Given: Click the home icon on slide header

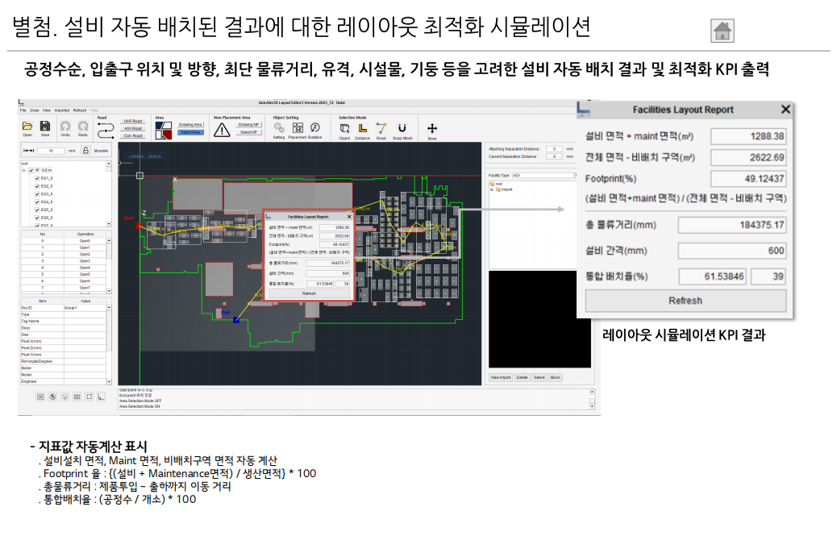Looking at the screenshot, I should (722, 31).
